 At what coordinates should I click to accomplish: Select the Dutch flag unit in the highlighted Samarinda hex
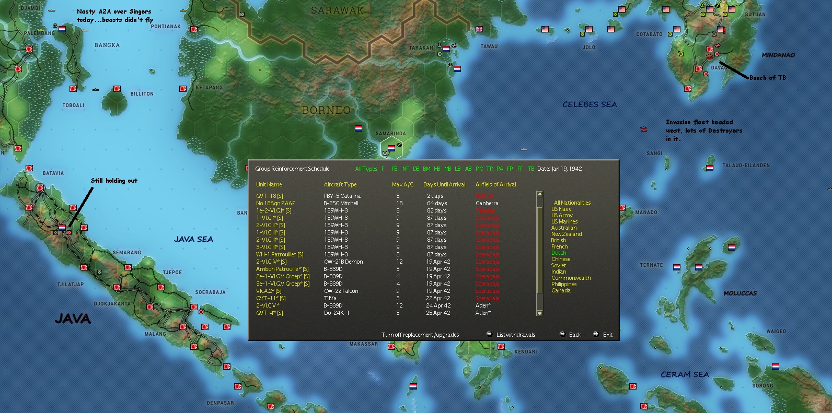click(391, 148)
